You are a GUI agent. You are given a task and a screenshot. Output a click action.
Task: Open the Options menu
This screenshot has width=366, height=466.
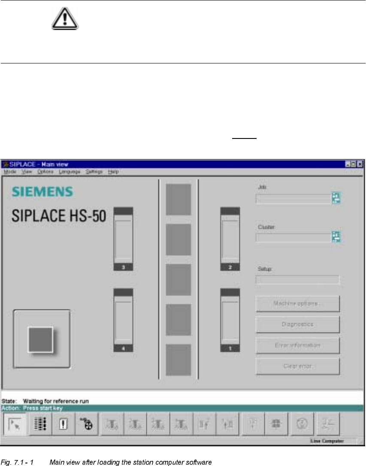pyautogui.click(x=45, y=172)
